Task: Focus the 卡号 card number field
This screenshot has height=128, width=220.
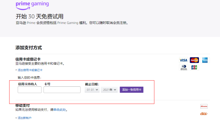Action: click(62, 90)
